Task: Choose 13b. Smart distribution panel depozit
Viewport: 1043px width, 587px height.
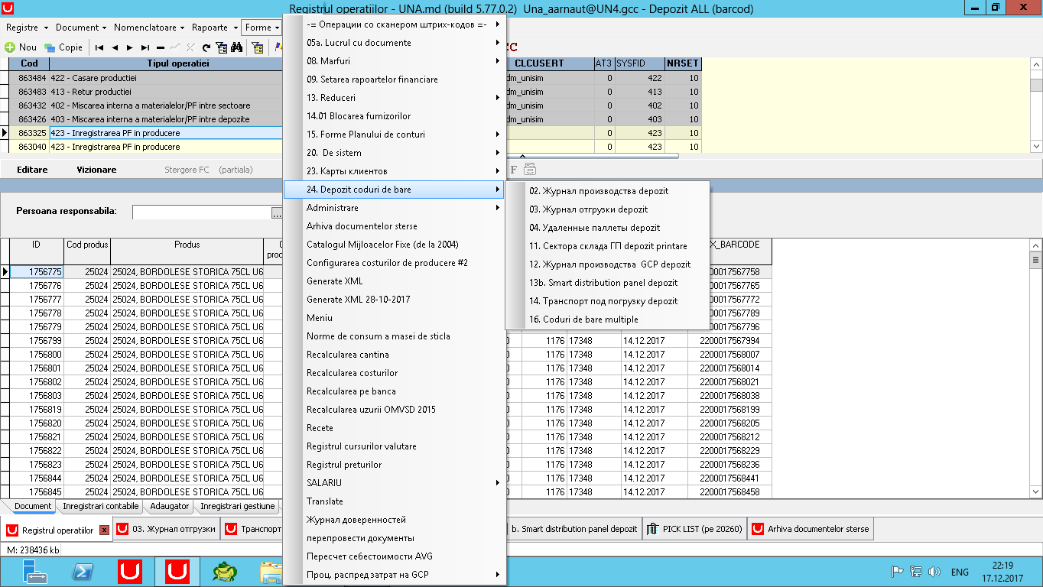Action: click(607, 283)
